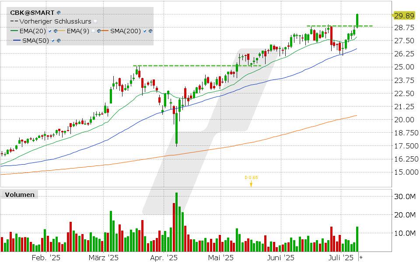Enable the Vorheriger Schlusskurs checkbox

pos(95,21)
